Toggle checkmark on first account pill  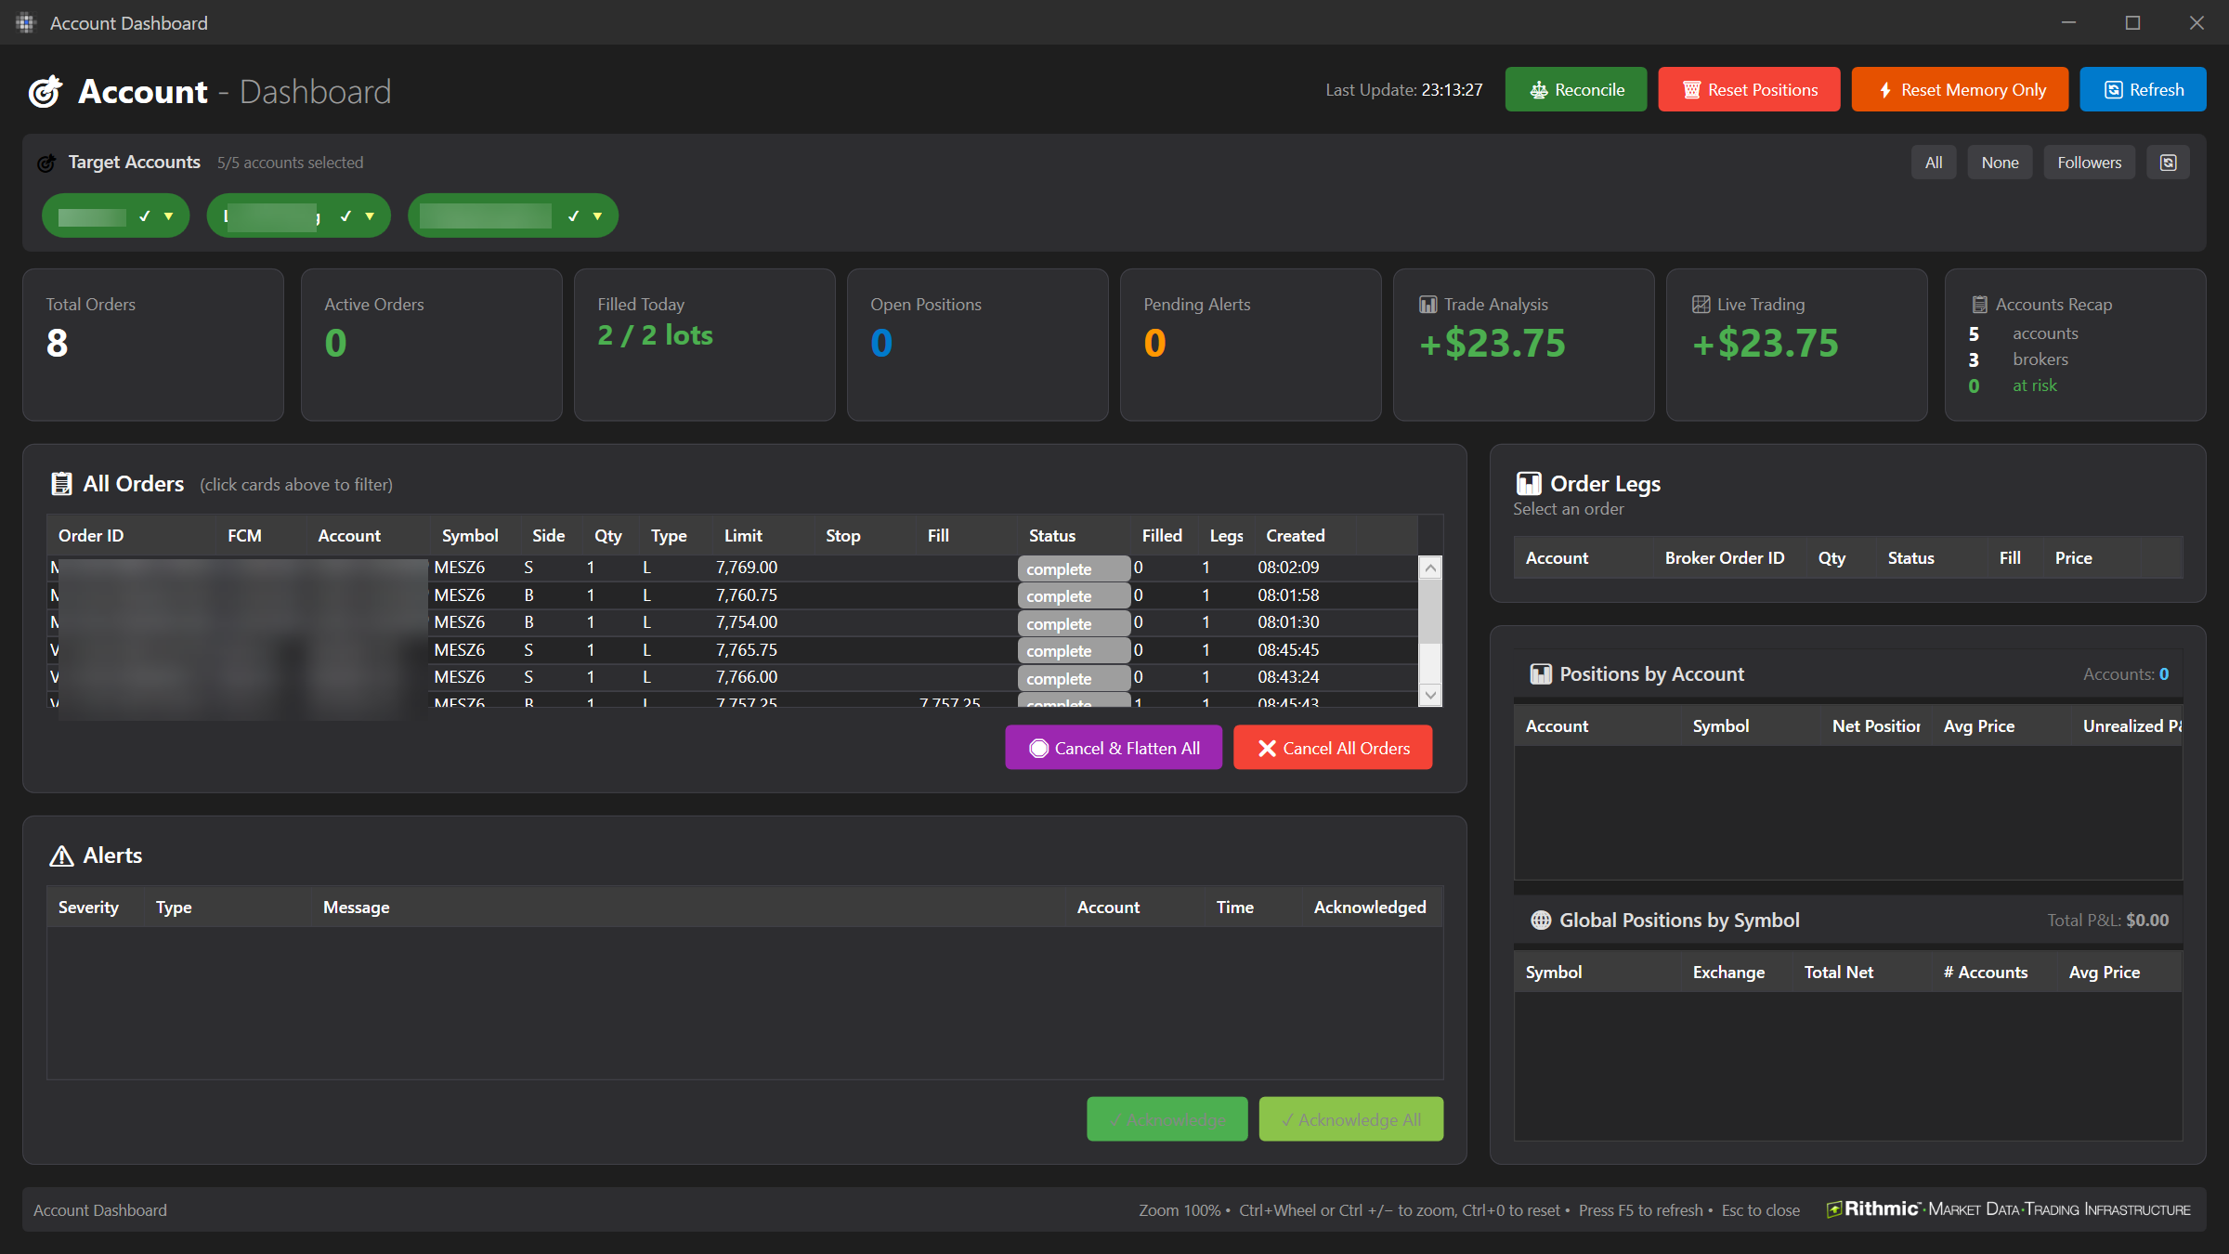(x=144, y=216)
